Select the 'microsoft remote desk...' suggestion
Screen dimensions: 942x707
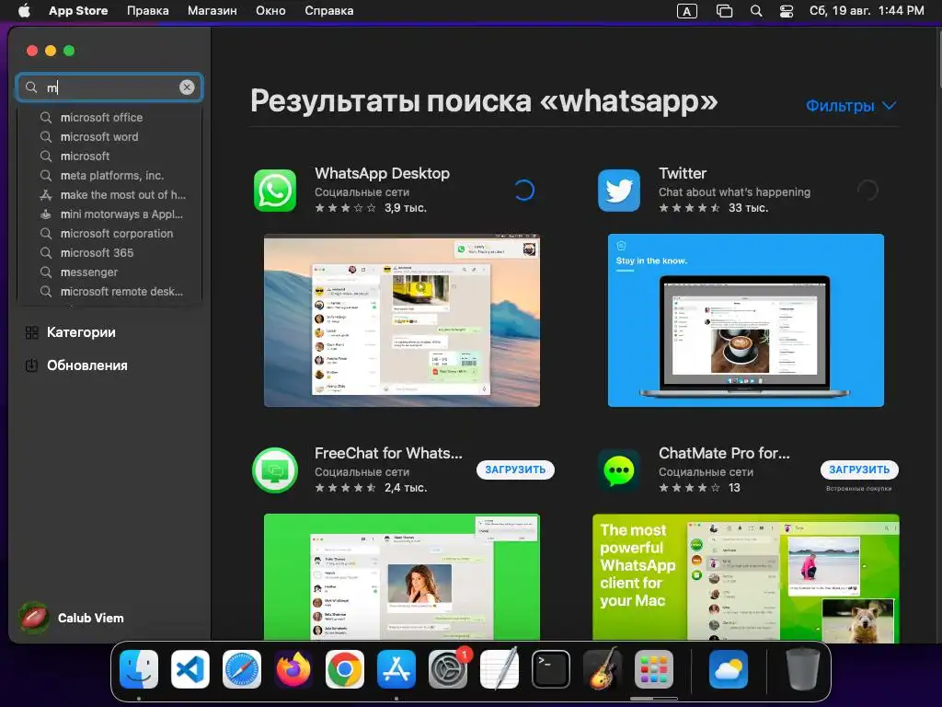[109, 292]
